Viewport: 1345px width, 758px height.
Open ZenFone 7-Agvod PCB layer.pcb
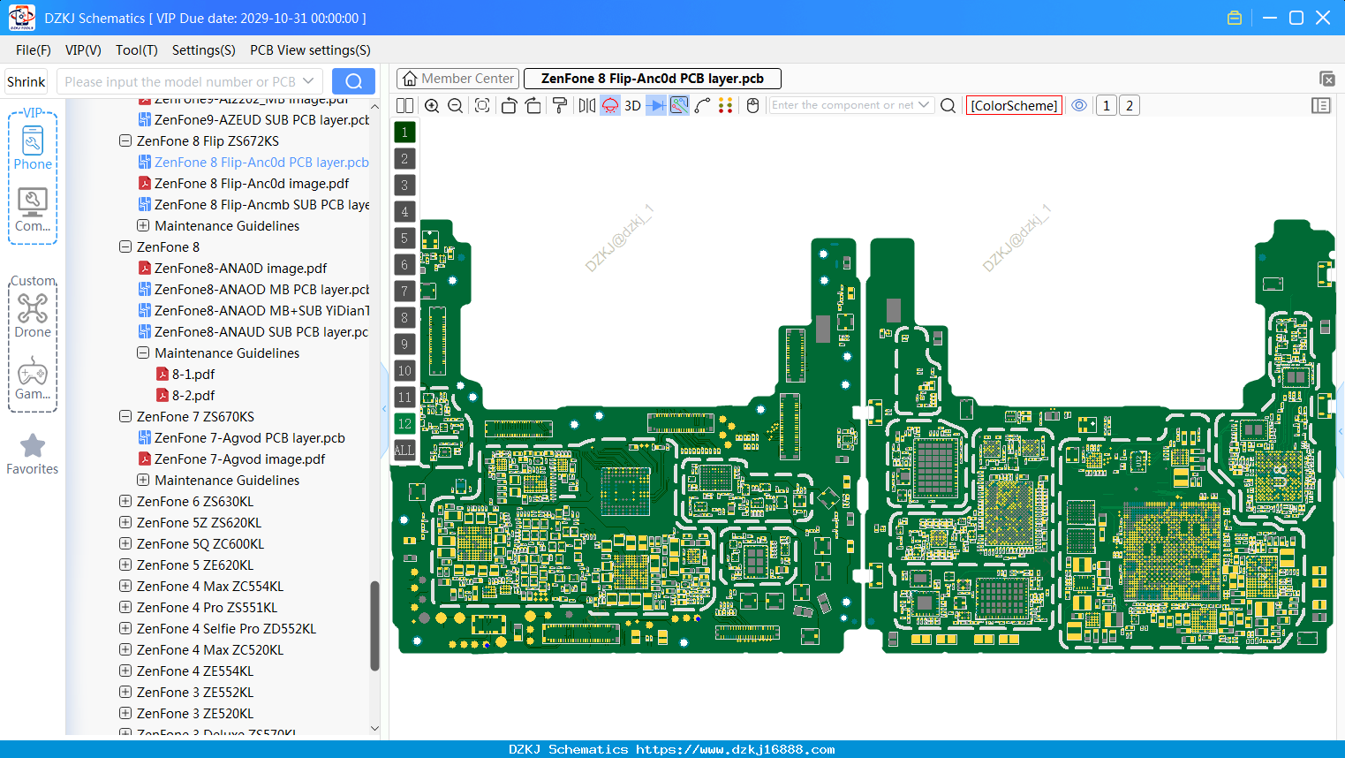[x=250, y=437]
